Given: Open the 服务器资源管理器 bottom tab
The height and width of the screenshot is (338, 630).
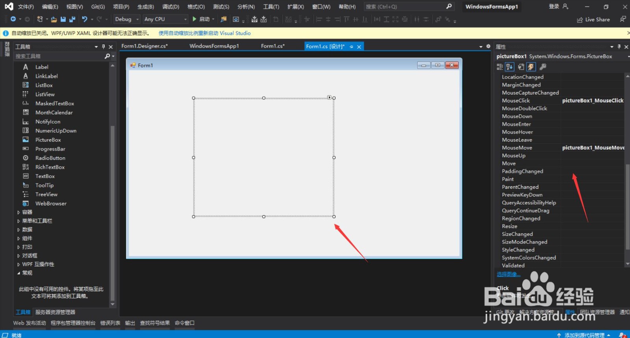Looking at the screenshot, I should (x=55, y=312).
